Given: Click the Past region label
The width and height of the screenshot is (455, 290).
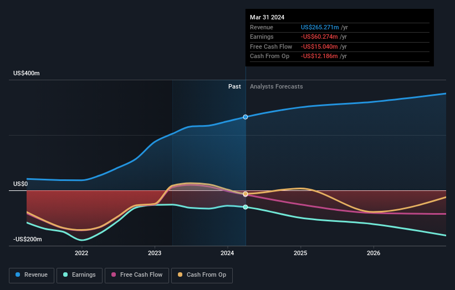Looking at the screenshot, I should [234, 87].
